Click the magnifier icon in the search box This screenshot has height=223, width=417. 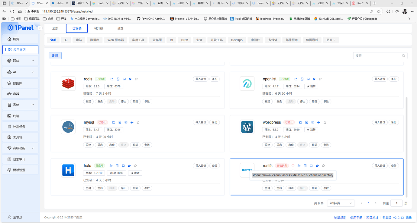403,55
